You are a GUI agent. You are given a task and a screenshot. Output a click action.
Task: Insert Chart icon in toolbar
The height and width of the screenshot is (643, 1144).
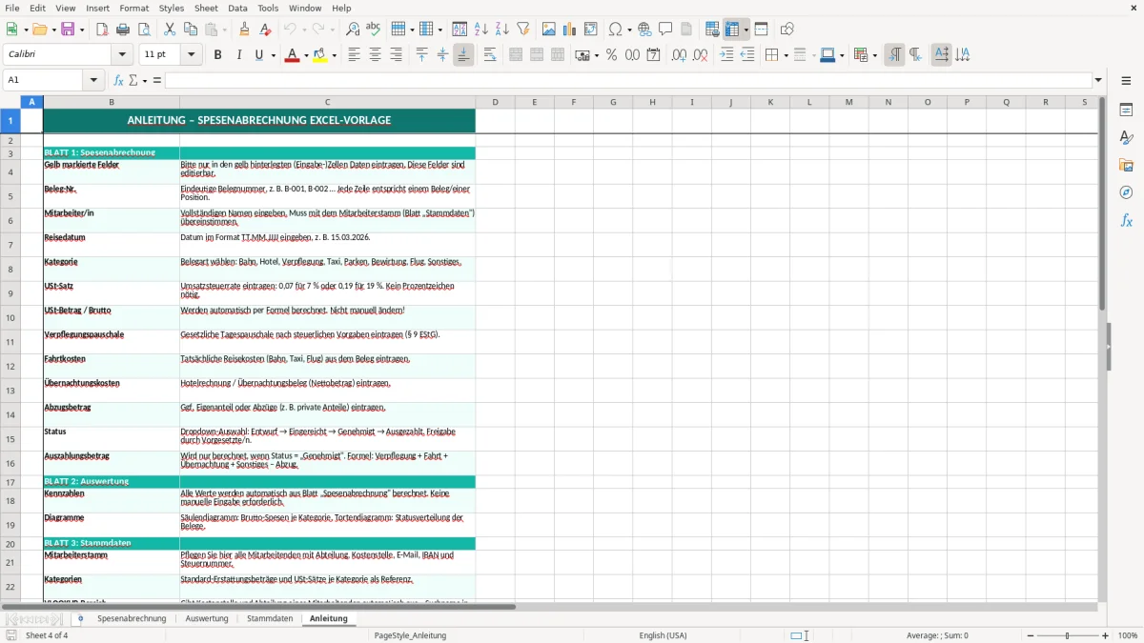569,30
